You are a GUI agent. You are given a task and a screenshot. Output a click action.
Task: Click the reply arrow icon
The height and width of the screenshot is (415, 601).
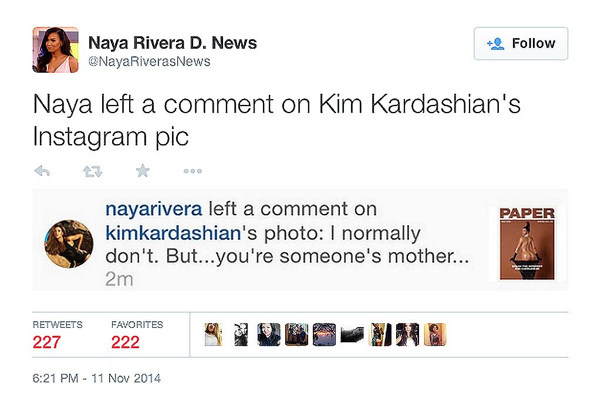click(x=42, y=171)
